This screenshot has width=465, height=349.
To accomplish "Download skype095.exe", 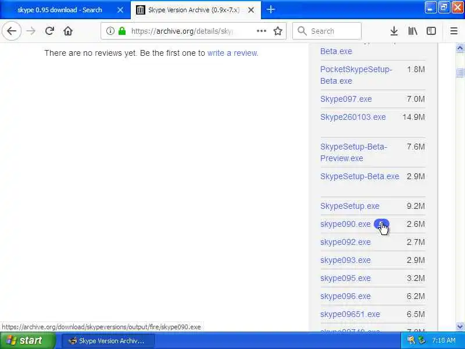I will (x=345, y=278).
